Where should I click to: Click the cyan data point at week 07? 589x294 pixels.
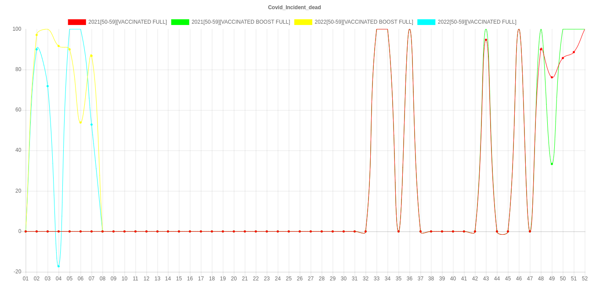[x=91, y=125]
